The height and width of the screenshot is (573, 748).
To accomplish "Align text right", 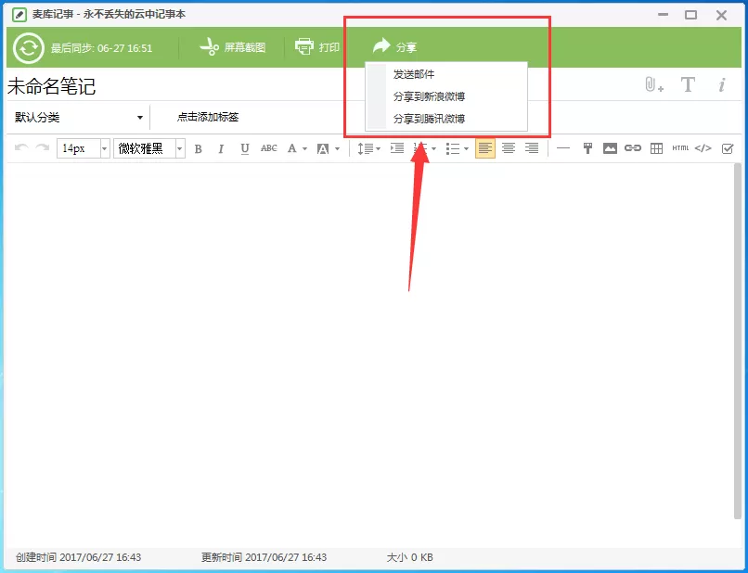I will 532,148.
